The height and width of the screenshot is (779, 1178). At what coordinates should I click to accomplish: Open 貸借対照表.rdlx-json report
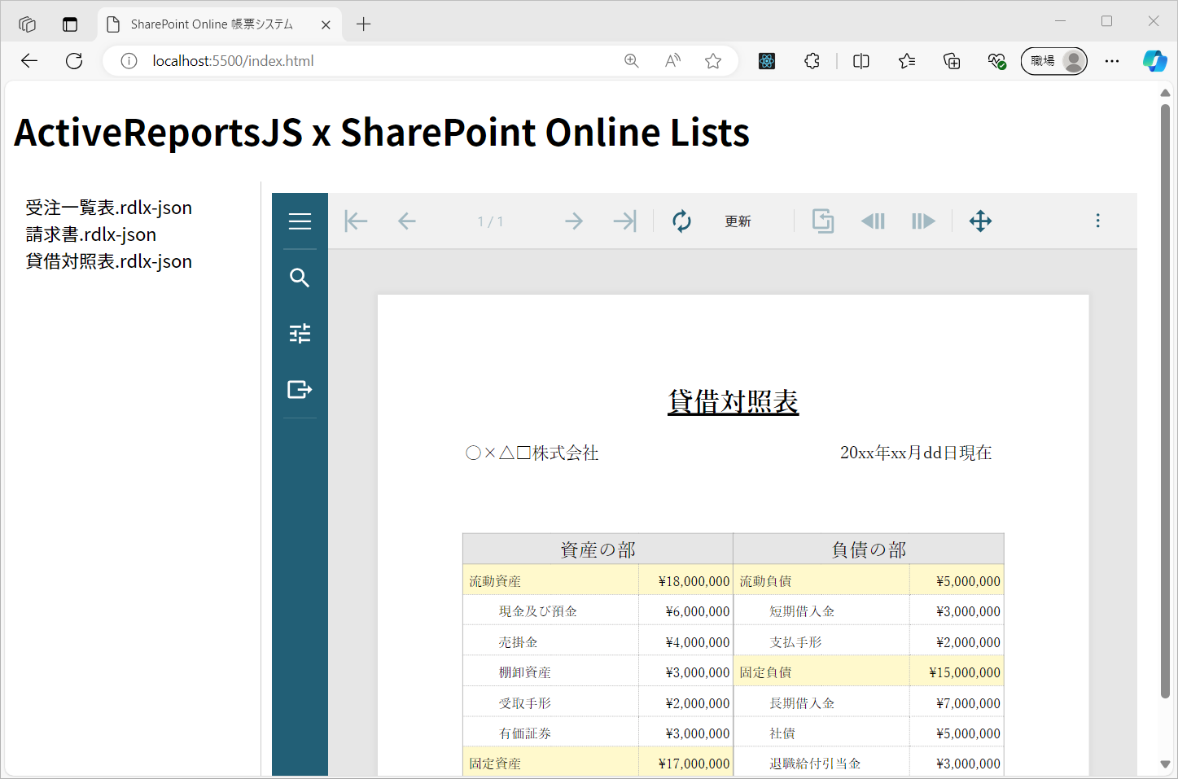click(109, 261)
